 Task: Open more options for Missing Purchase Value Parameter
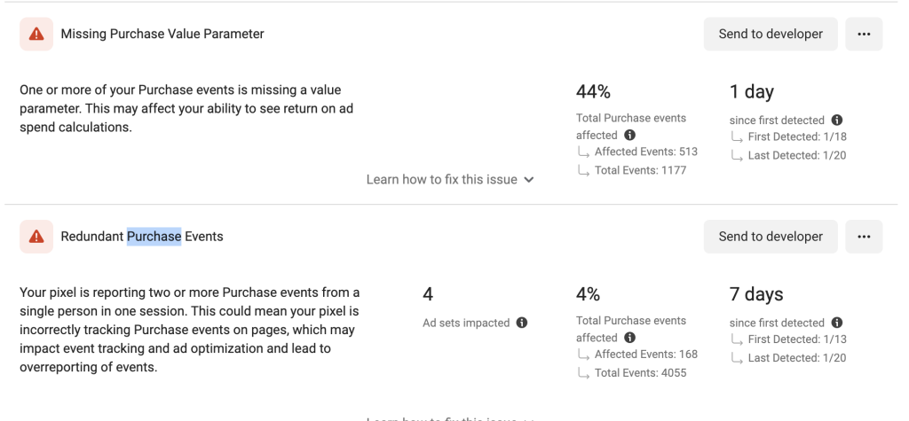coord(864,35)
